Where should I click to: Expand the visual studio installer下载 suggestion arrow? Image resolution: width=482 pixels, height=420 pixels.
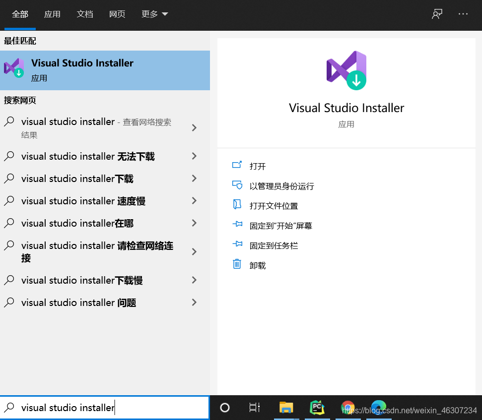pos(194,179)
